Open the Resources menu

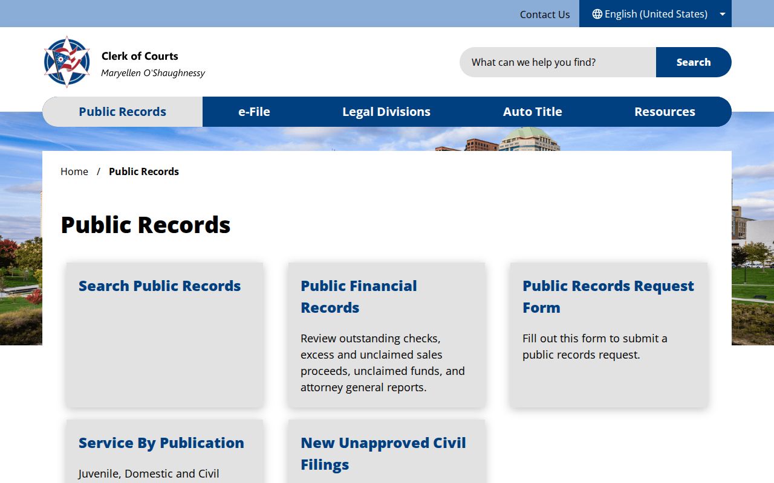tap(665, 112)
